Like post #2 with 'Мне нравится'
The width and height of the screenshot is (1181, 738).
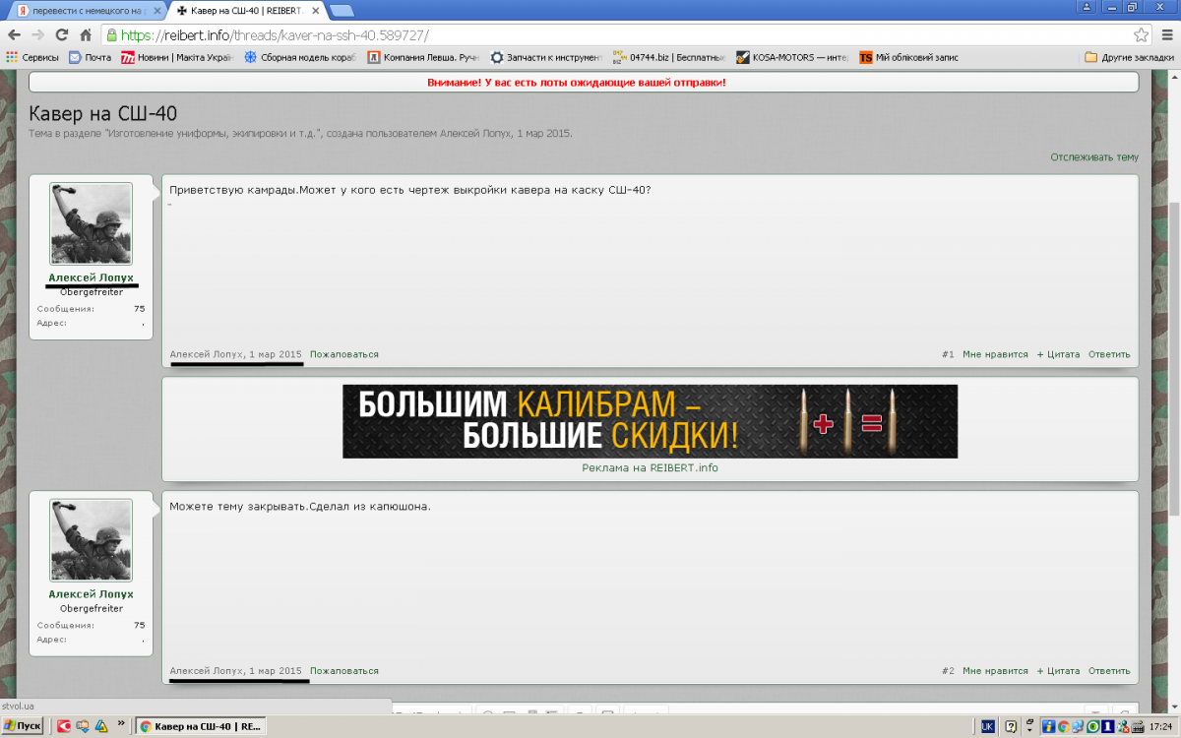pos(995,671)
